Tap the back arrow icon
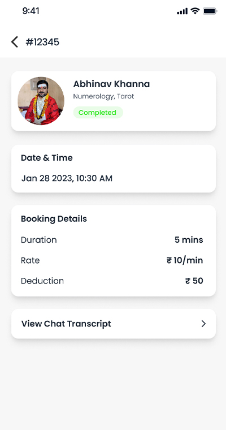 click(x=15, y=42)
